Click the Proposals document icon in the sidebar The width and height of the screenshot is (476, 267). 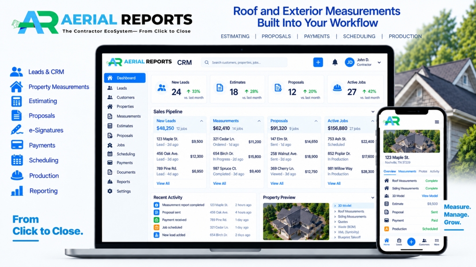110,135
